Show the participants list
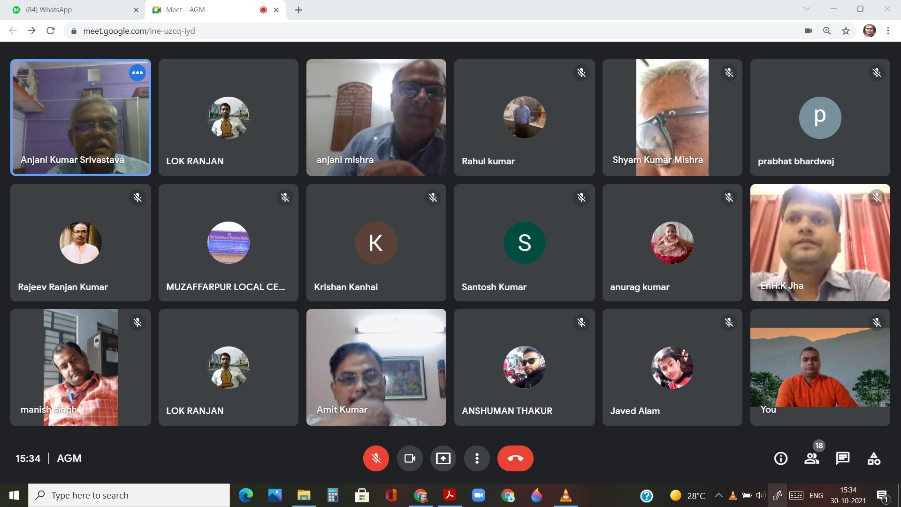 [x=812, y=458]
